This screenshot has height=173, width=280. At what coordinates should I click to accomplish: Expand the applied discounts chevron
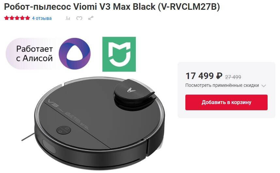(264, 86)
